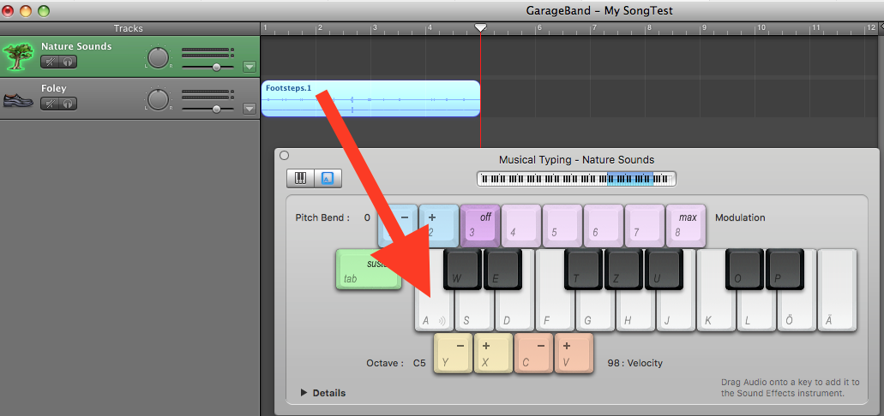Play the white D key
This screenshot has height=416, width=884.
pyautogui.click(x=514, y=312)
